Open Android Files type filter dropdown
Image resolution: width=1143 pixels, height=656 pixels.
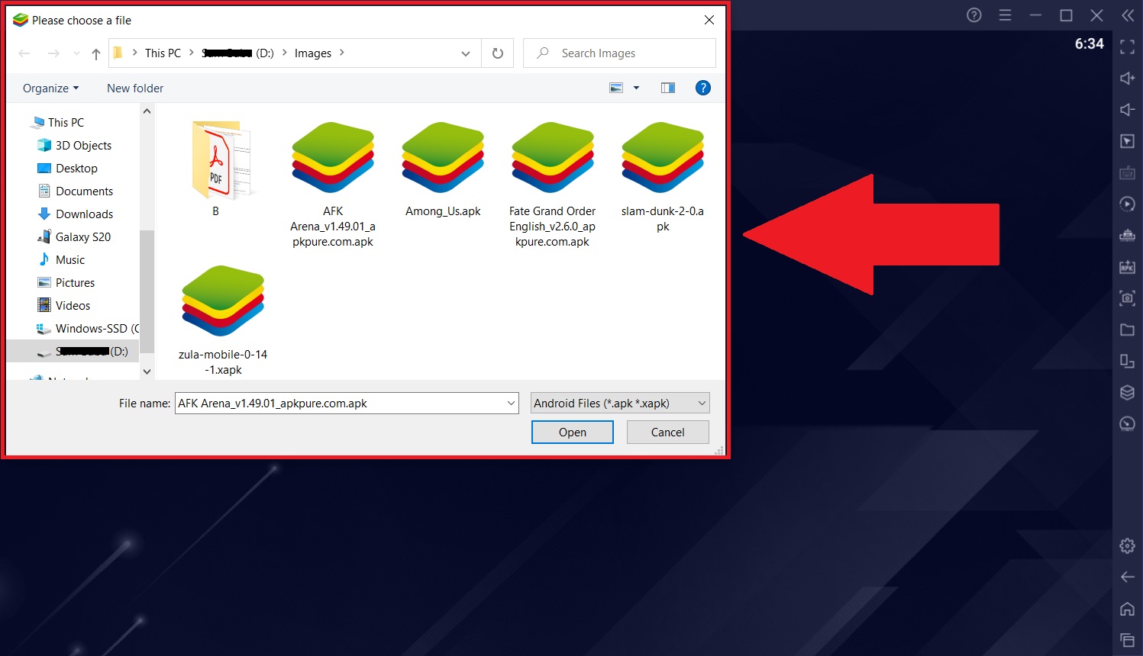tap(620, 404)
